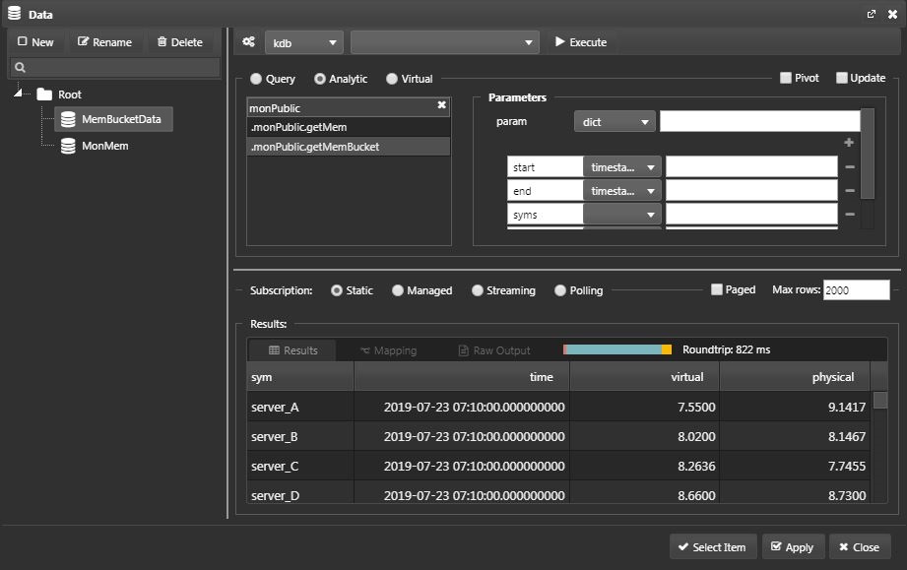This screenshot has height=570, width=907.
Task: Close the dialog with the Close button
Action: (860, 547)
